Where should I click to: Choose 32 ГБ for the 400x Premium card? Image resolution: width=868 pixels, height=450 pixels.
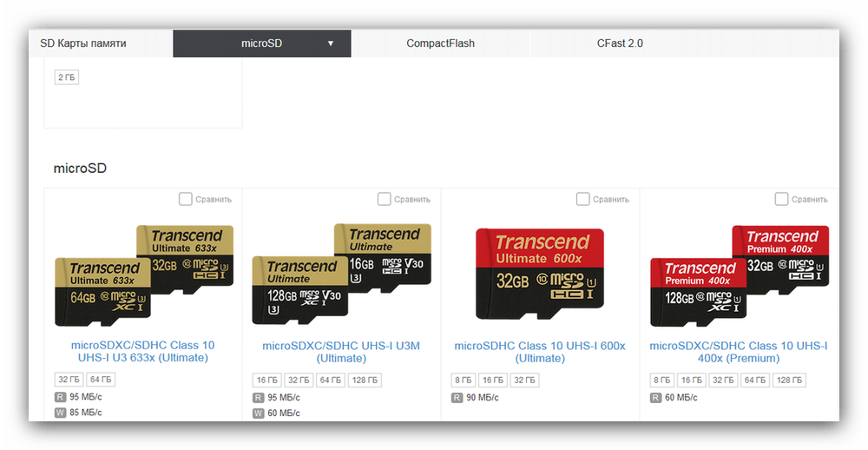[x=724, y=381]
